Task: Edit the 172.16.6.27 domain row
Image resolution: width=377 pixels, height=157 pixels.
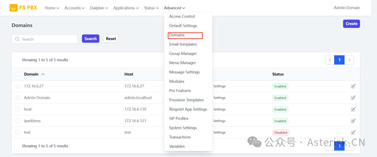Action: (353, 86)
